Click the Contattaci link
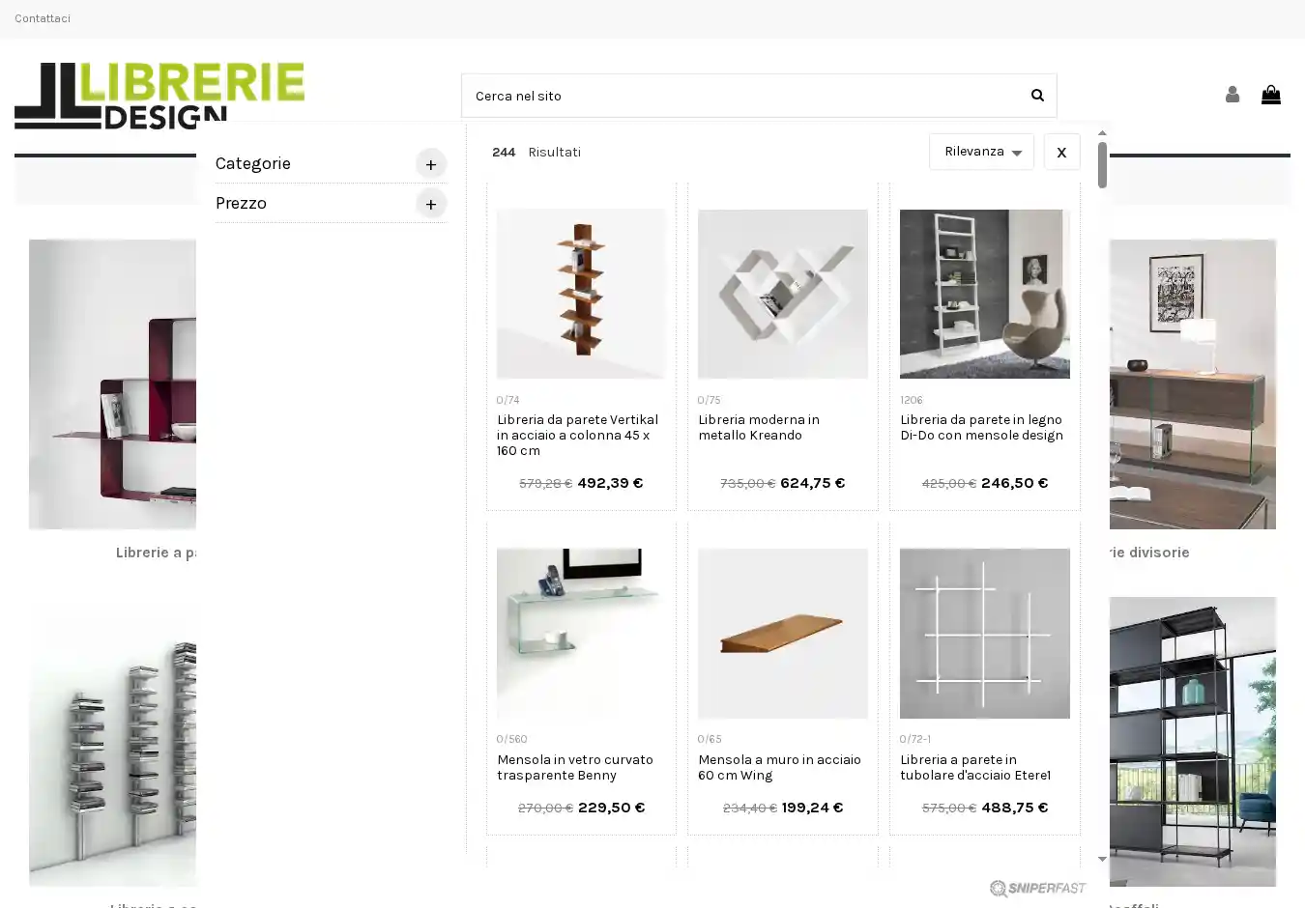 43,18
